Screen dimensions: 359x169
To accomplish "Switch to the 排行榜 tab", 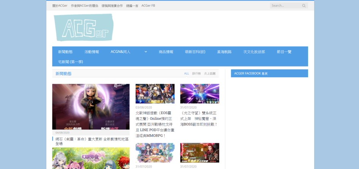I will tap(196, 74).
